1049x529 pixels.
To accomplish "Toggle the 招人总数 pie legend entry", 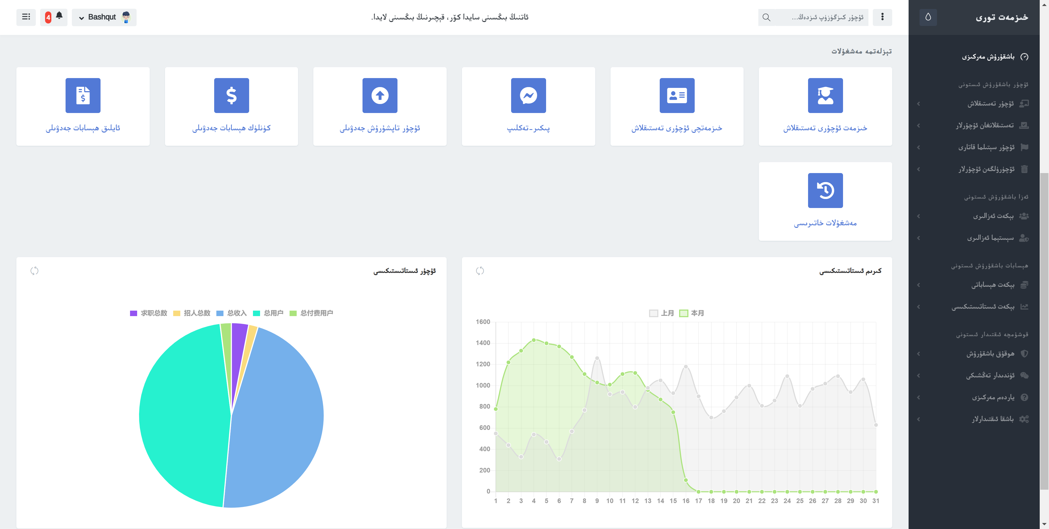I will tap(191, 313).
